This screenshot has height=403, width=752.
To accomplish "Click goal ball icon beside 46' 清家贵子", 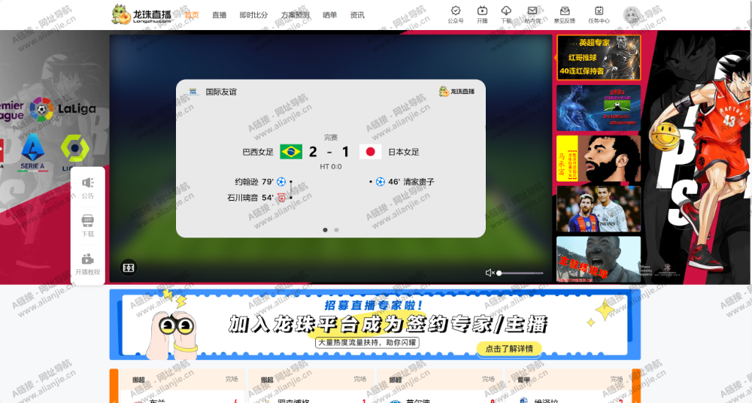I will [381, 182].
